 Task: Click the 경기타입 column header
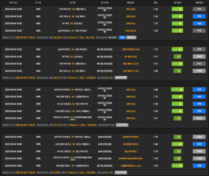tap(105, 3)
